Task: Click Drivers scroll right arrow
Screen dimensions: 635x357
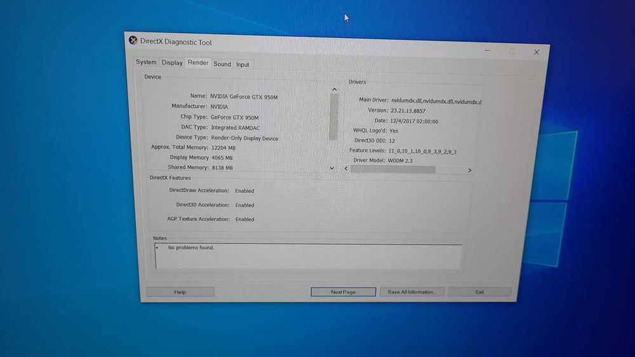Action: (x=469, y=170)
